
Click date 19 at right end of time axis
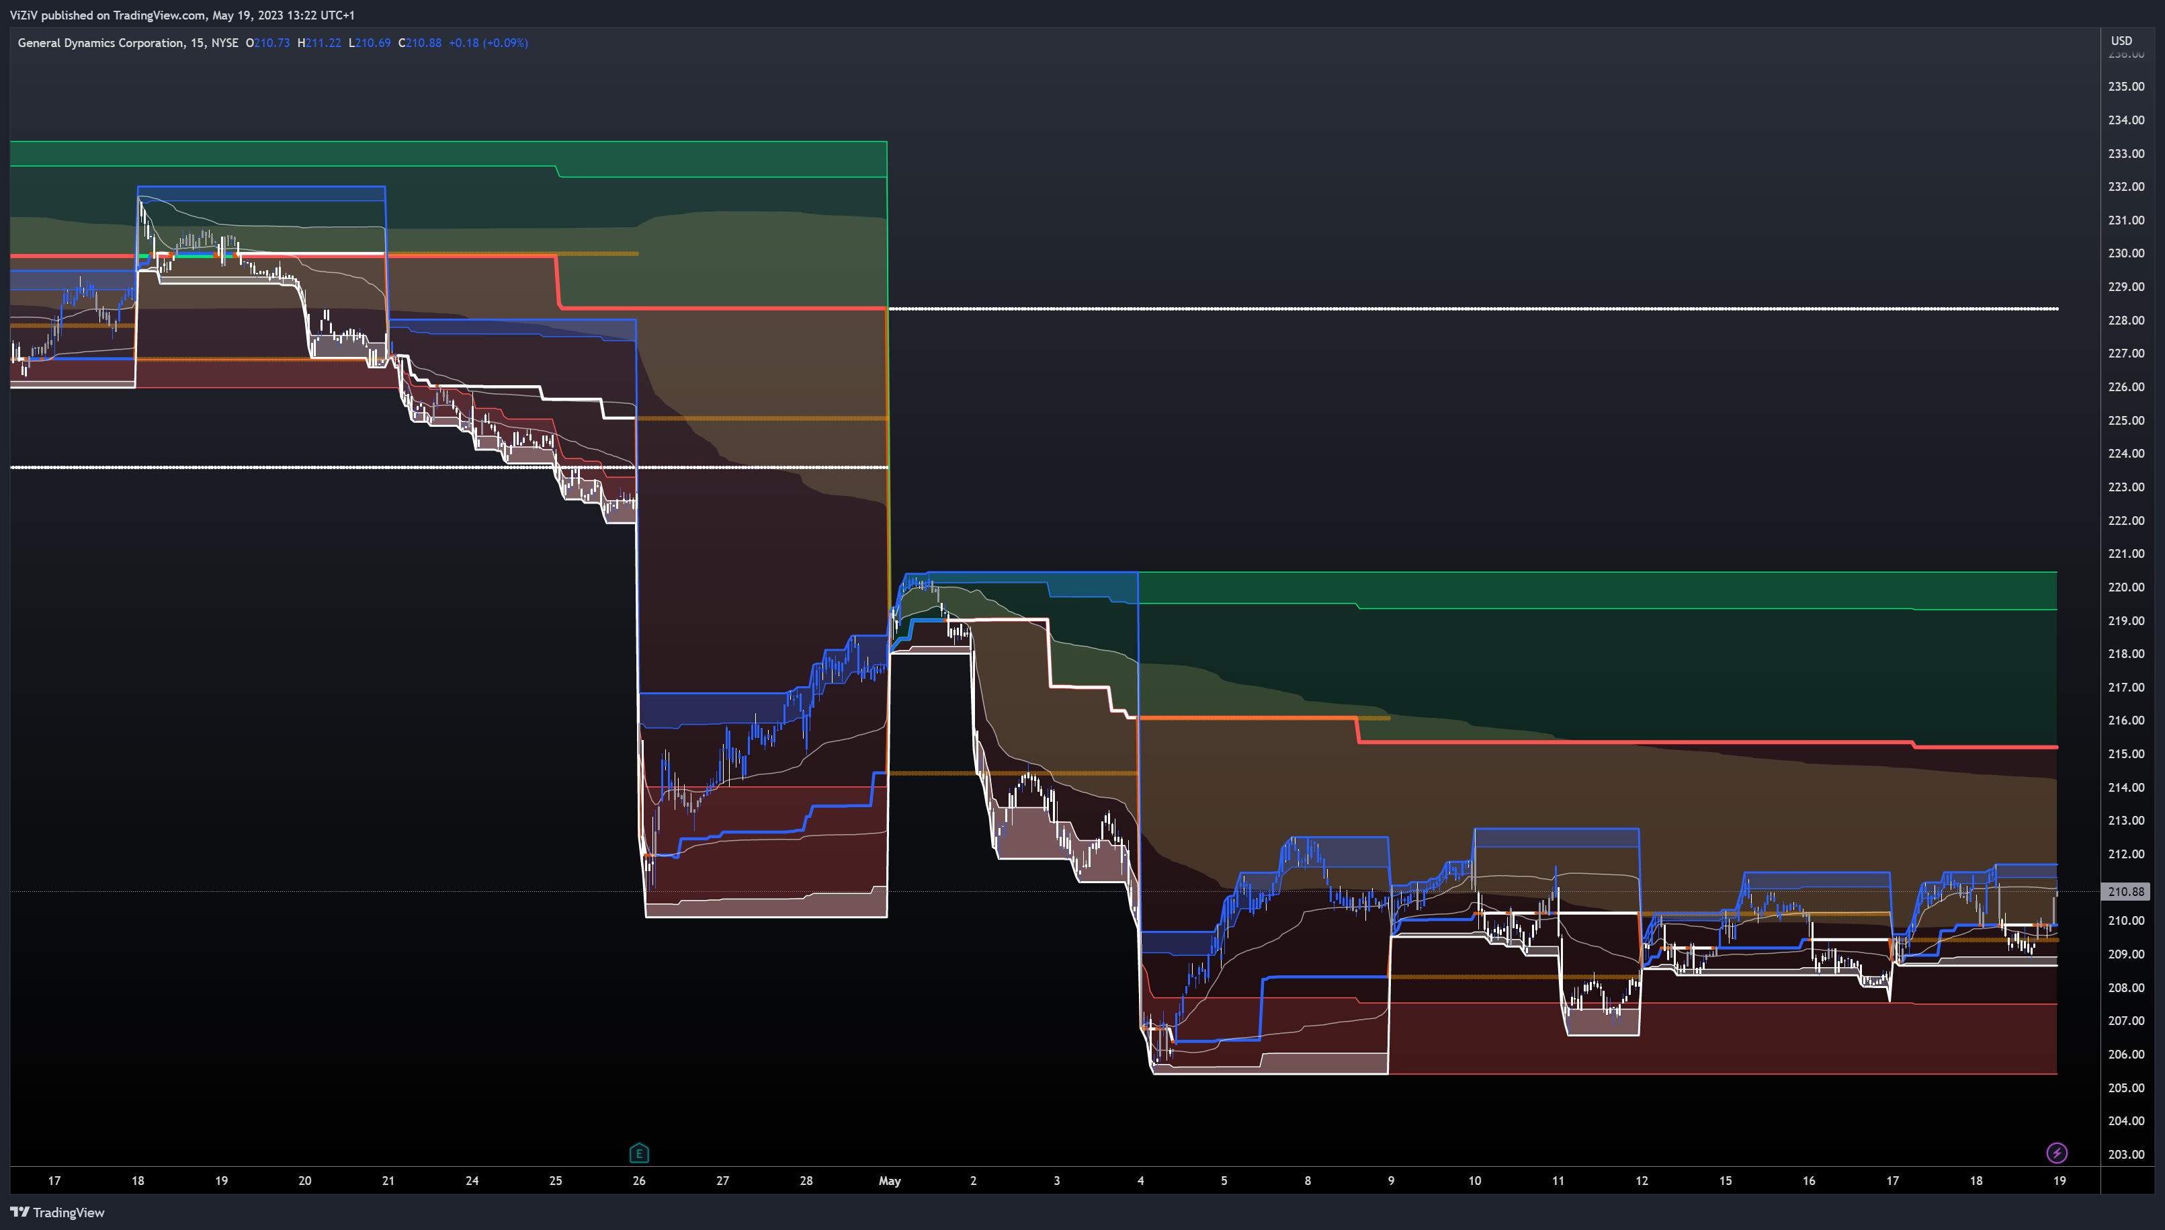coord(2060,1180)
